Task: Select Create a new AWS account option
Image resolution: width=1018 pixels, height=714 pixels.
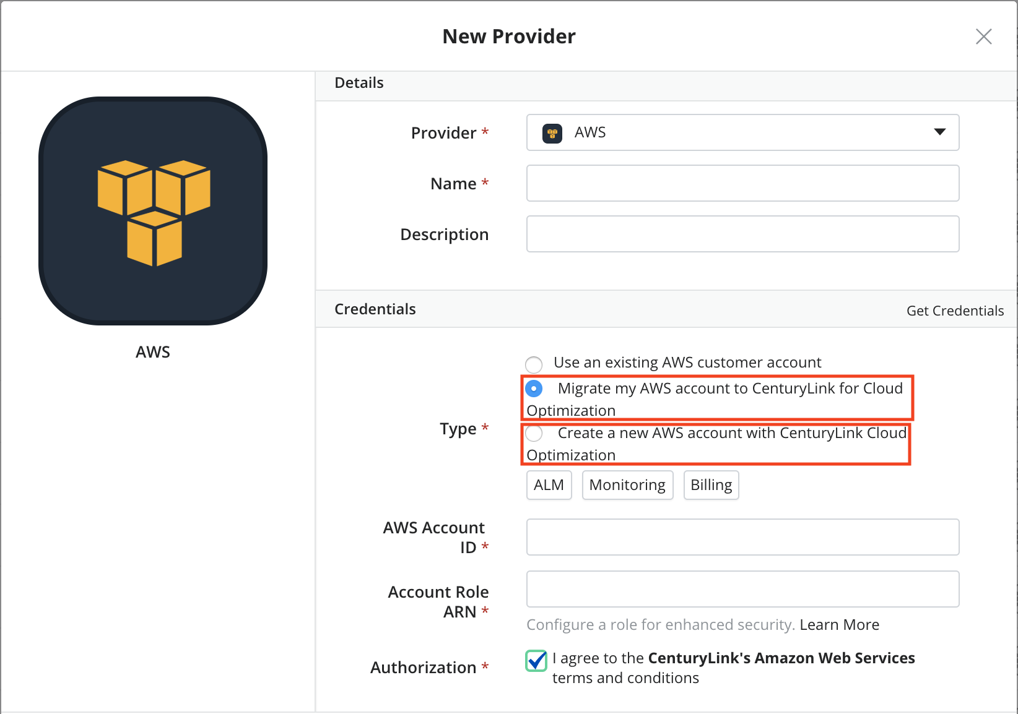Action: (534, 433)
